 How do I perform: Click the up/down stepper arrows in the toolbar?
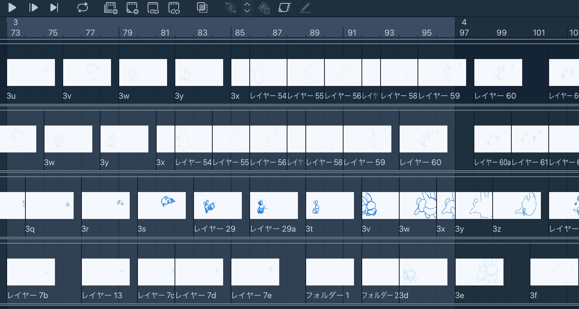coord(247,8)
